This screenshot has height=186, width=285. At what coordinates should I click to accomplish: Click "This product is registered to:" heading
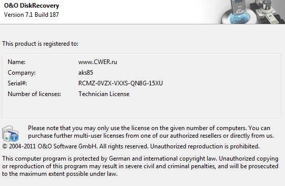point(40,44)
